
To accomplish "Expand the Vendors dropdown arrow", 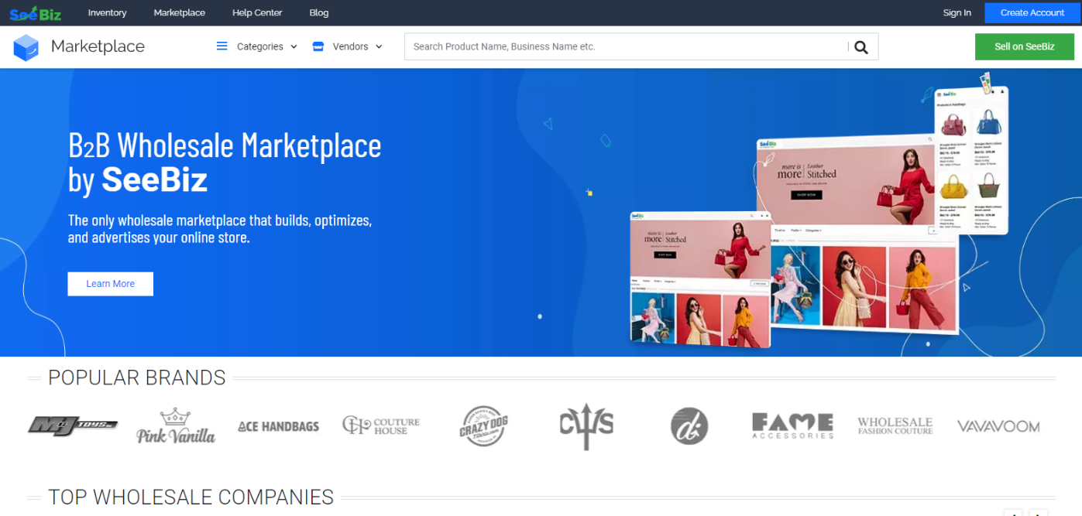I will click(379, 47).
